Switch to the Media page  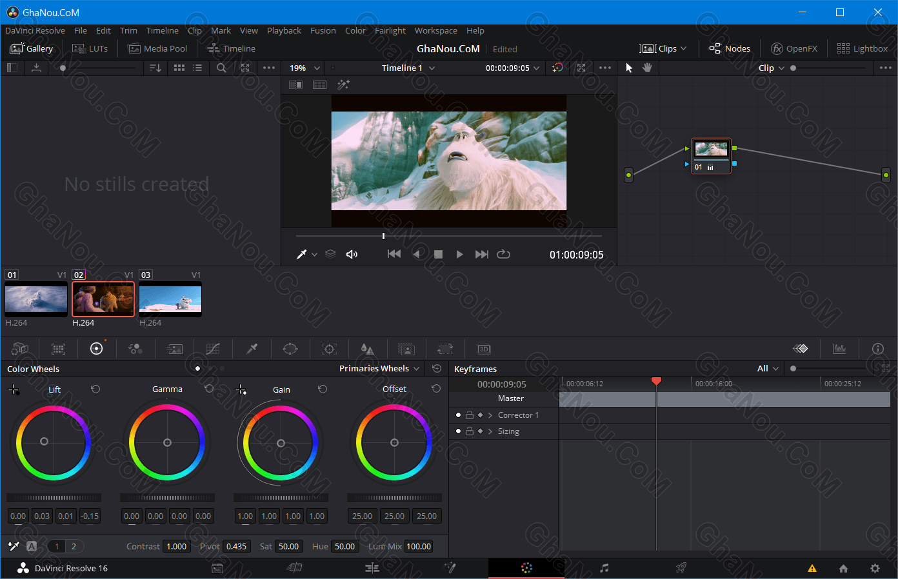(x=217, y=568)
